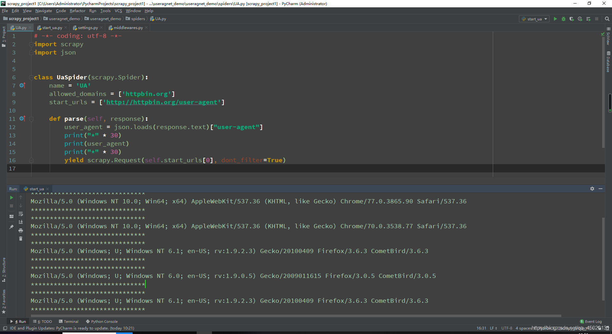
Task: Print the console output
Action: coord(21,230)
